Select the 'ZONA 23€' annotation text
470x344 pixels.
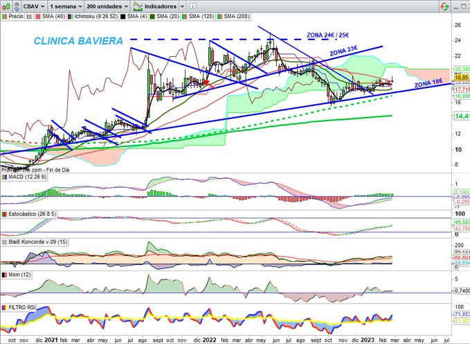point(344,51)
